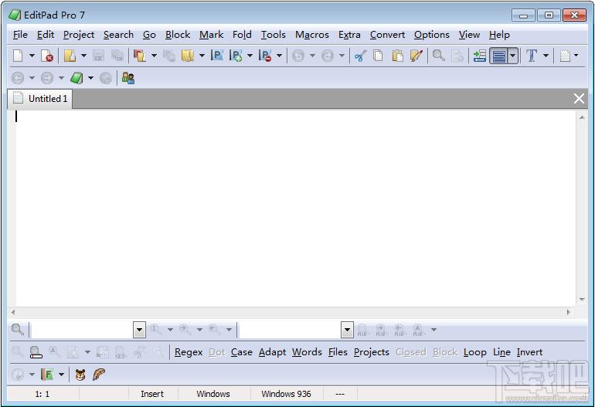
Task: Click the Close file icon with red X
Action: [x=47, y=56]
